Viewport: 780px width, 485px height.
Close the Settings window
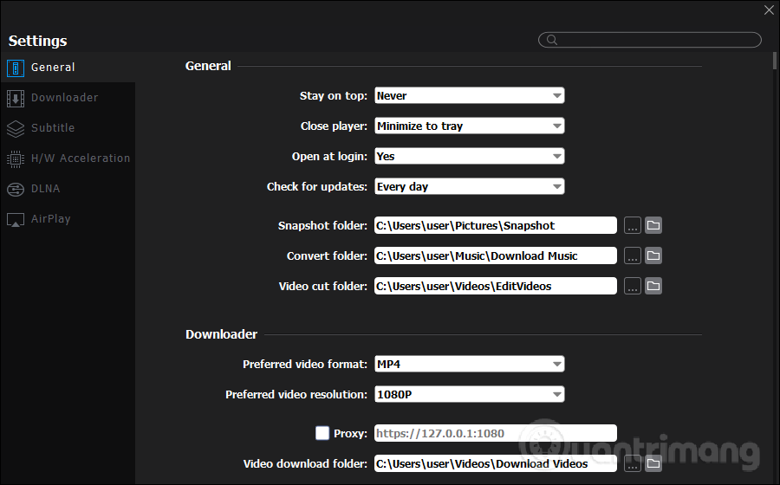click(769, 10)
